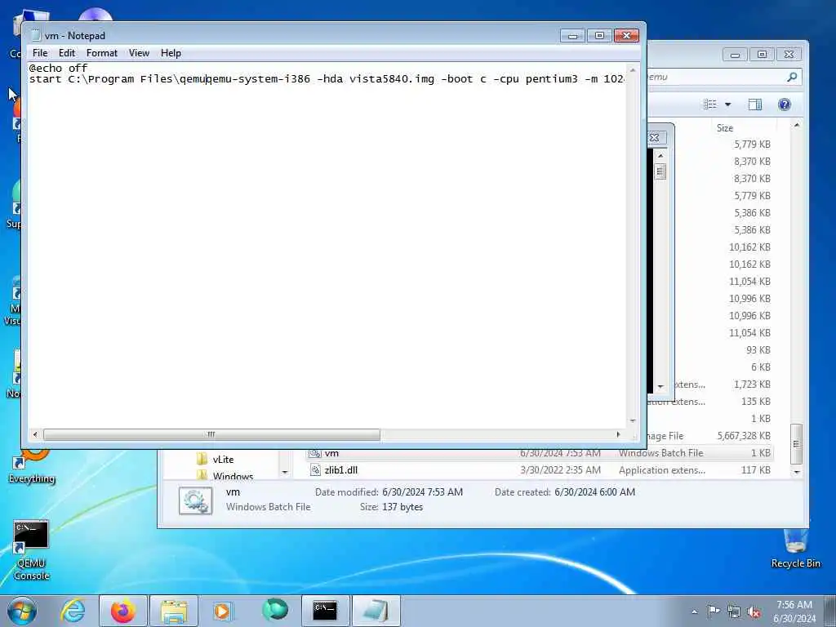Click the Explorer file list scroll up arrow
This screenshot has height=627, width=836.
pyautogui.click(x=797, y=125)
